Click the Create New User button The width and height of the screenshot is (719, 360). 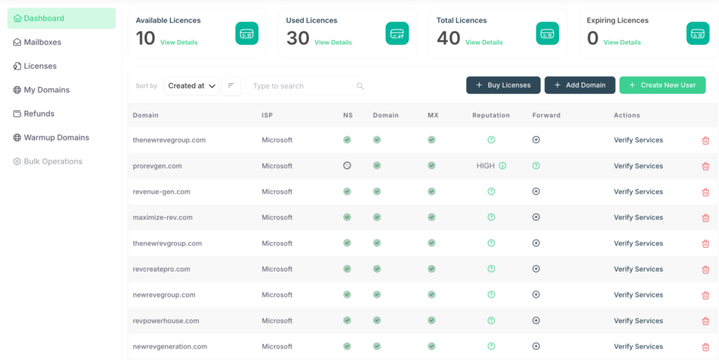pos(662,85)
